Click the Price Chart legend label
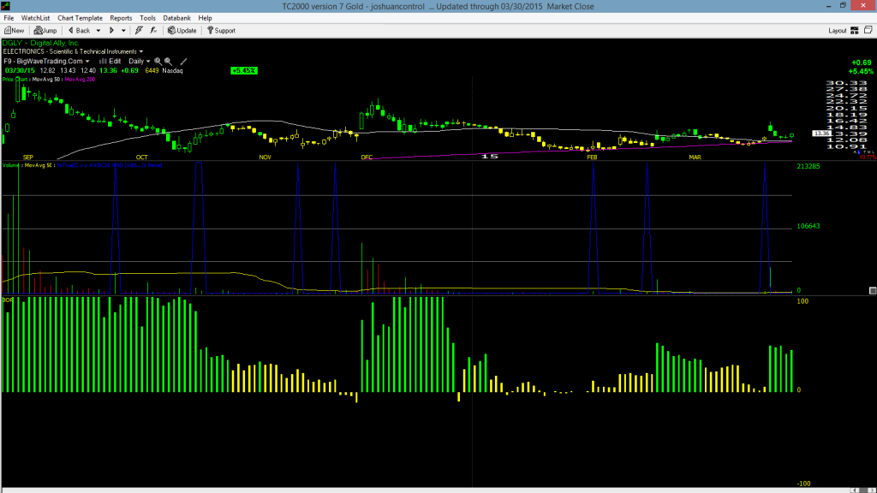This screenshot has height=493, width=877. (15, 80)
